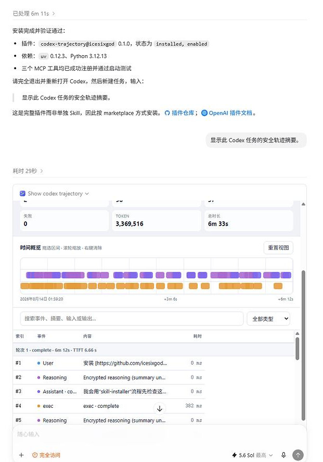Screen dimensions: 323x462
Task: Click the +3m 6s timeline label
Action: (x=171, y=299)
